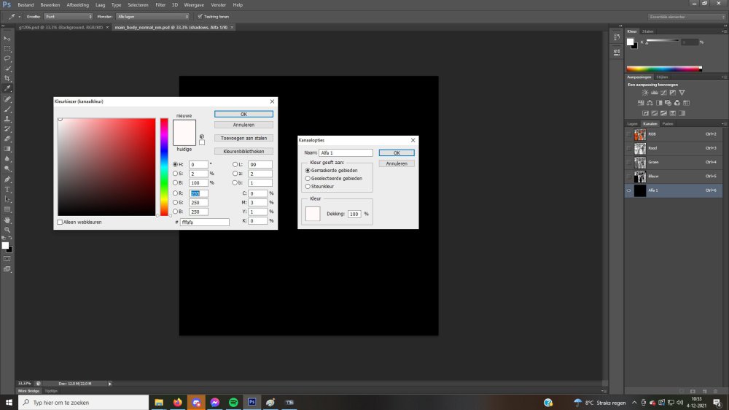Screen dimensions: 729x410
Task: Switch to the Lagen panel tab
Action: (x=632, y=123)
